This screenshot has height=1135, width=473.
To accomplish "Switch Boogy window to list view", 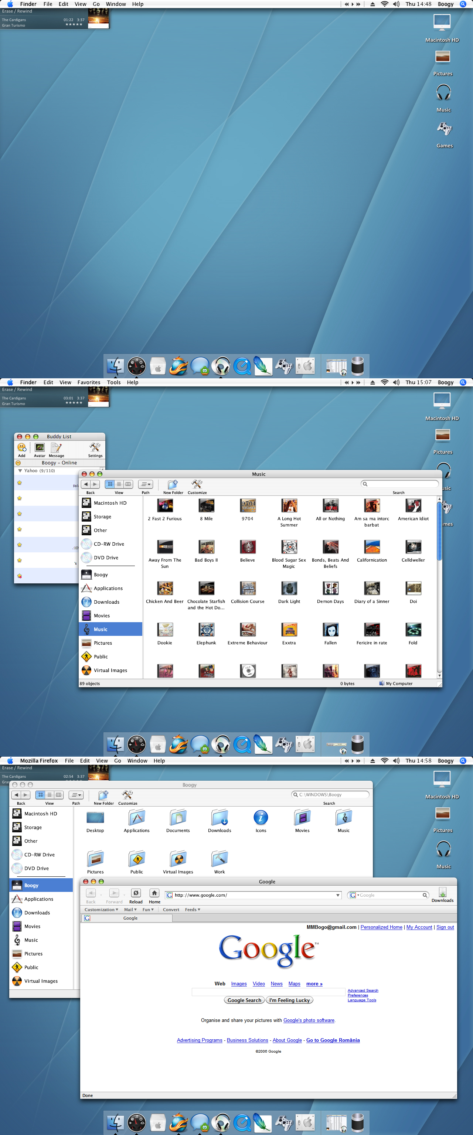I will tap(50, 795).
